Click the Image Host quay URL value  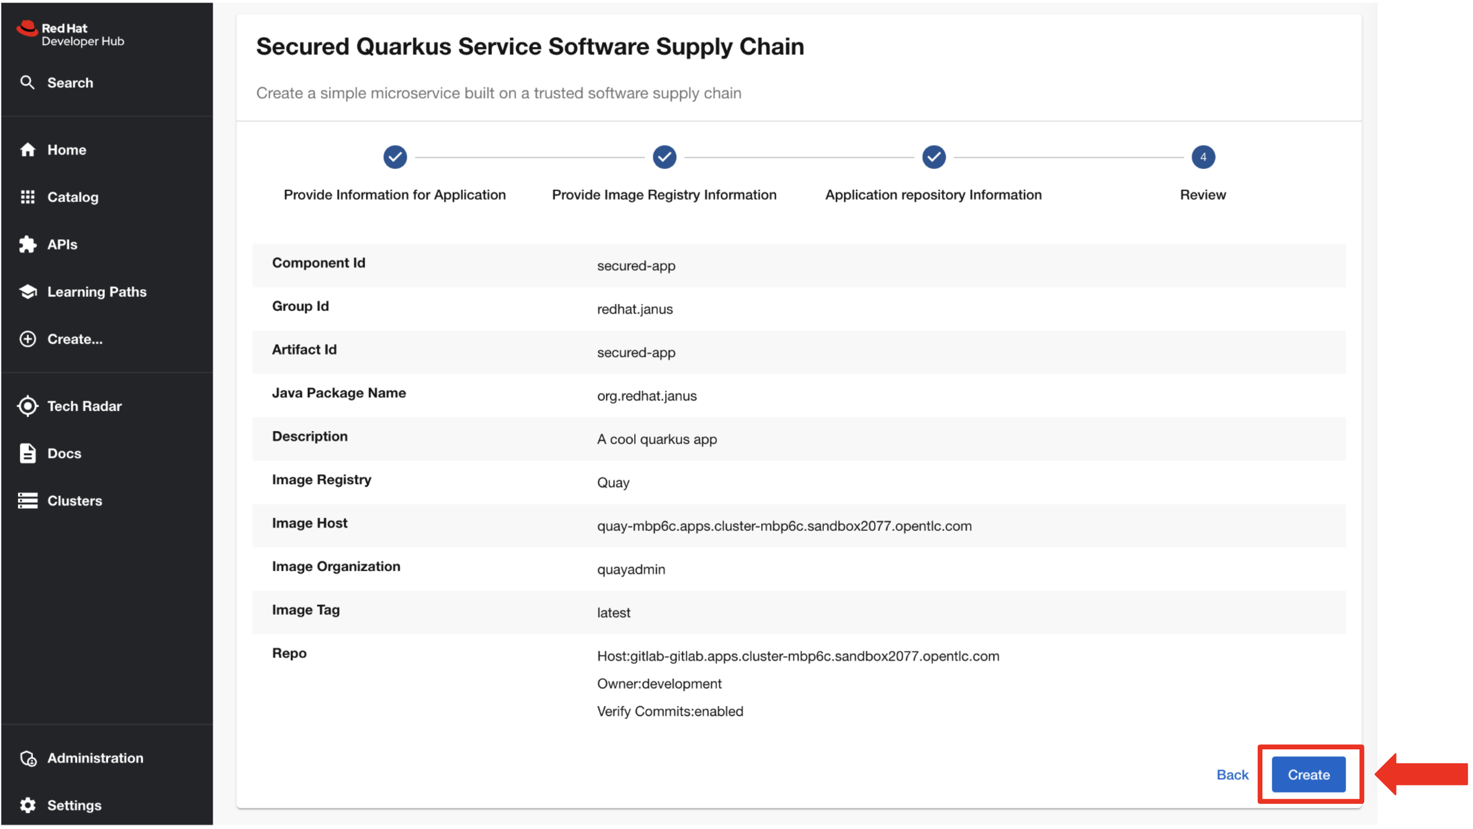coord(784,526)
